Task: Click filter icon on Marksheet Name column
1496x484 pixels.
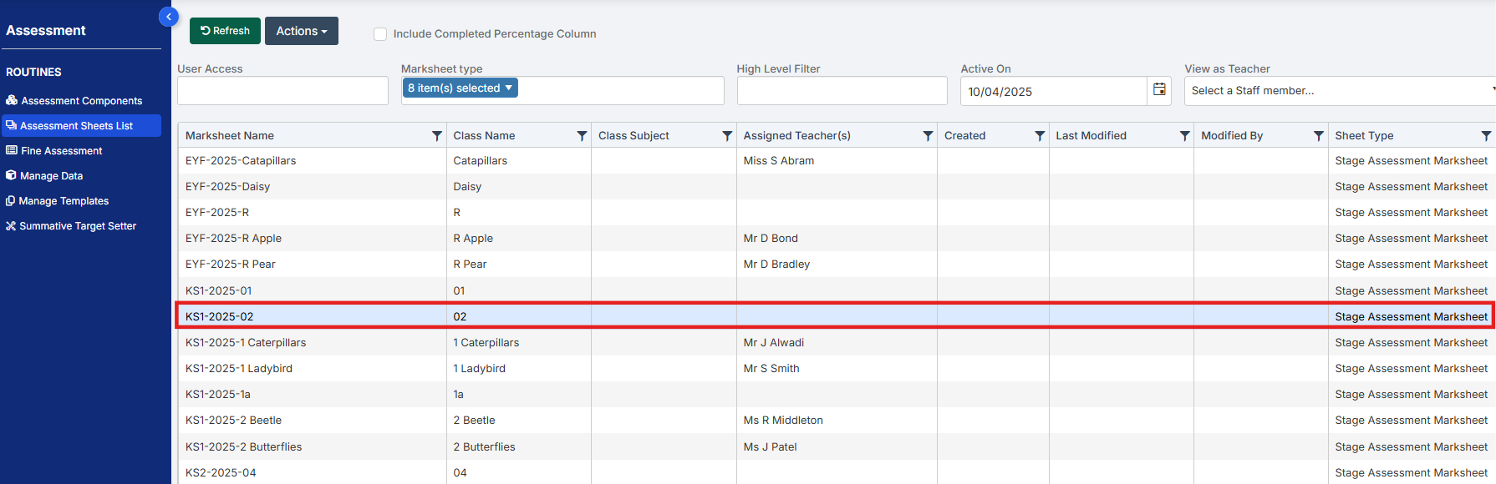Action: click(436, 136)
